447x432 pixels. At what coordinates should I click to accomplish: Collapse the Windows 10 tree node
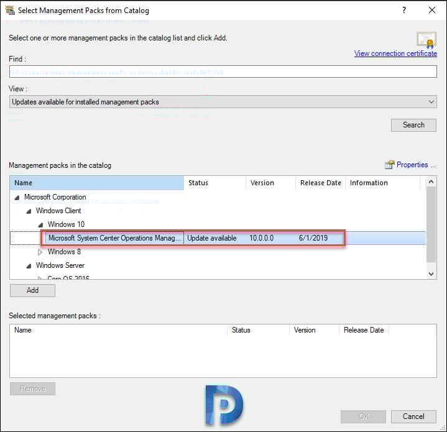click(x=40, y=224)
